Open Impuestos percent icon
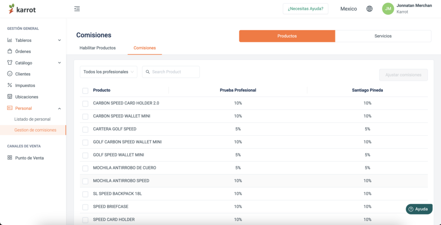 (10, 85)
